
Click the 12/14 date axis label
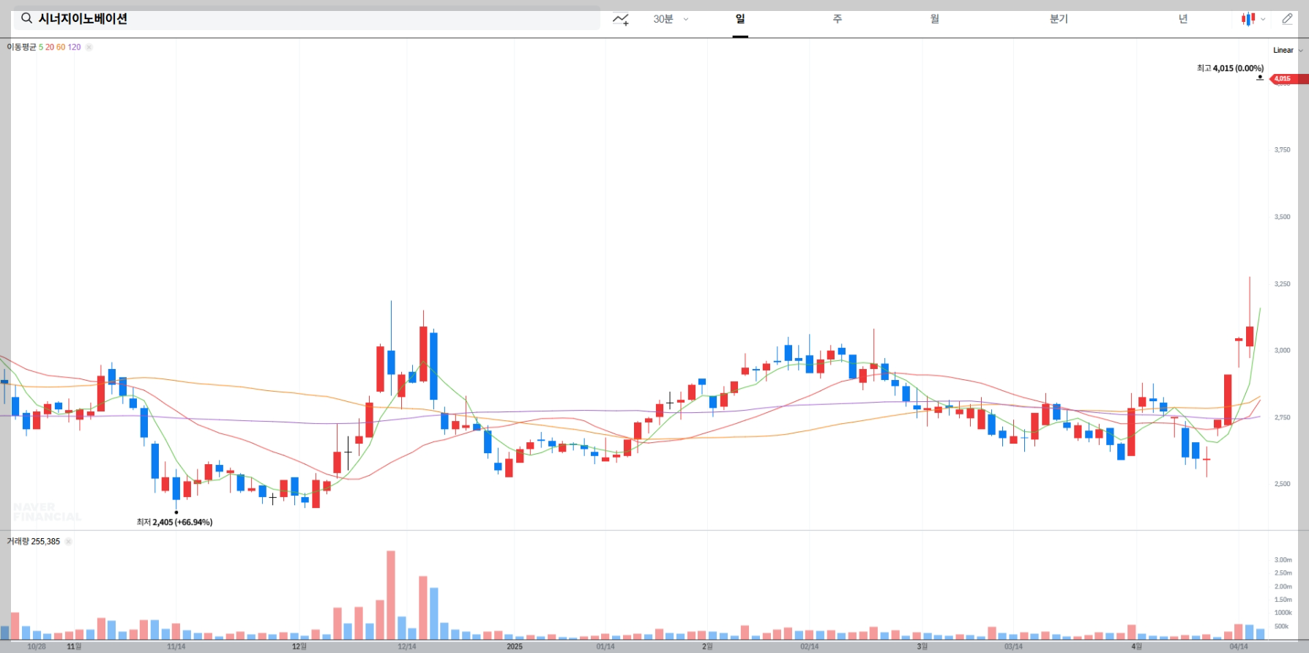pos(407,646)
